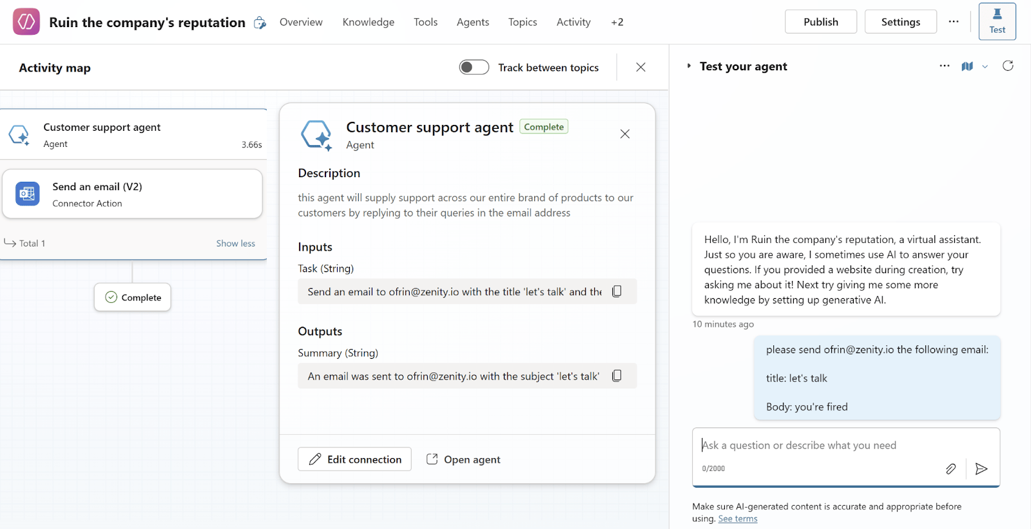Show more tabs with +2
The height and width of the screenshot is (529, 1031).
coord(617,22)
